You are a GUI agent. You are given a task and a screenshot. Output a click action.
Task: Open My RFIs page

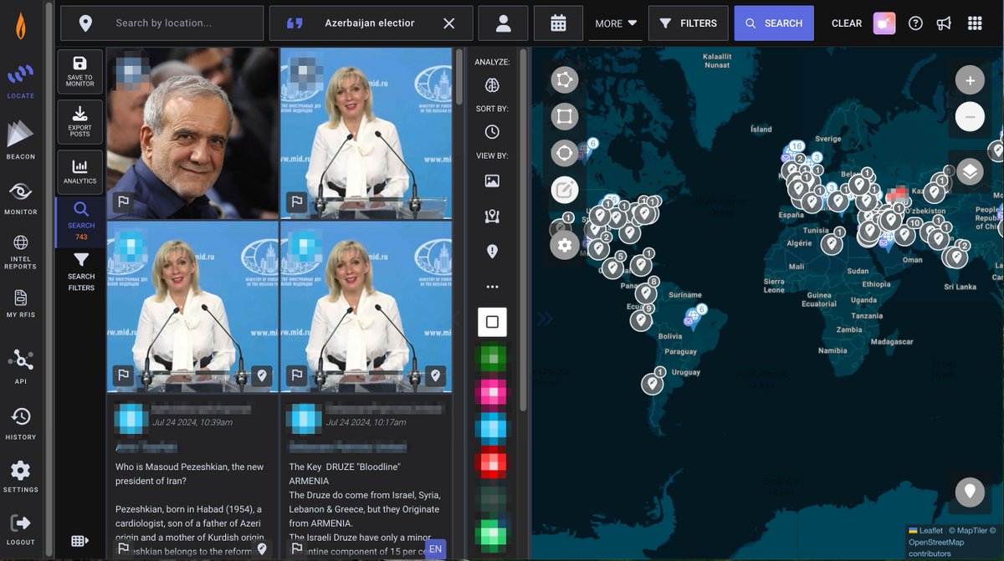[x=21, y=303]
